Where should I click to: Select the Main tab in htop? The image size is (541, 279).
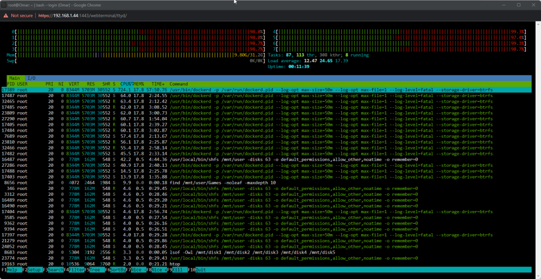click(x=15, y=78)
